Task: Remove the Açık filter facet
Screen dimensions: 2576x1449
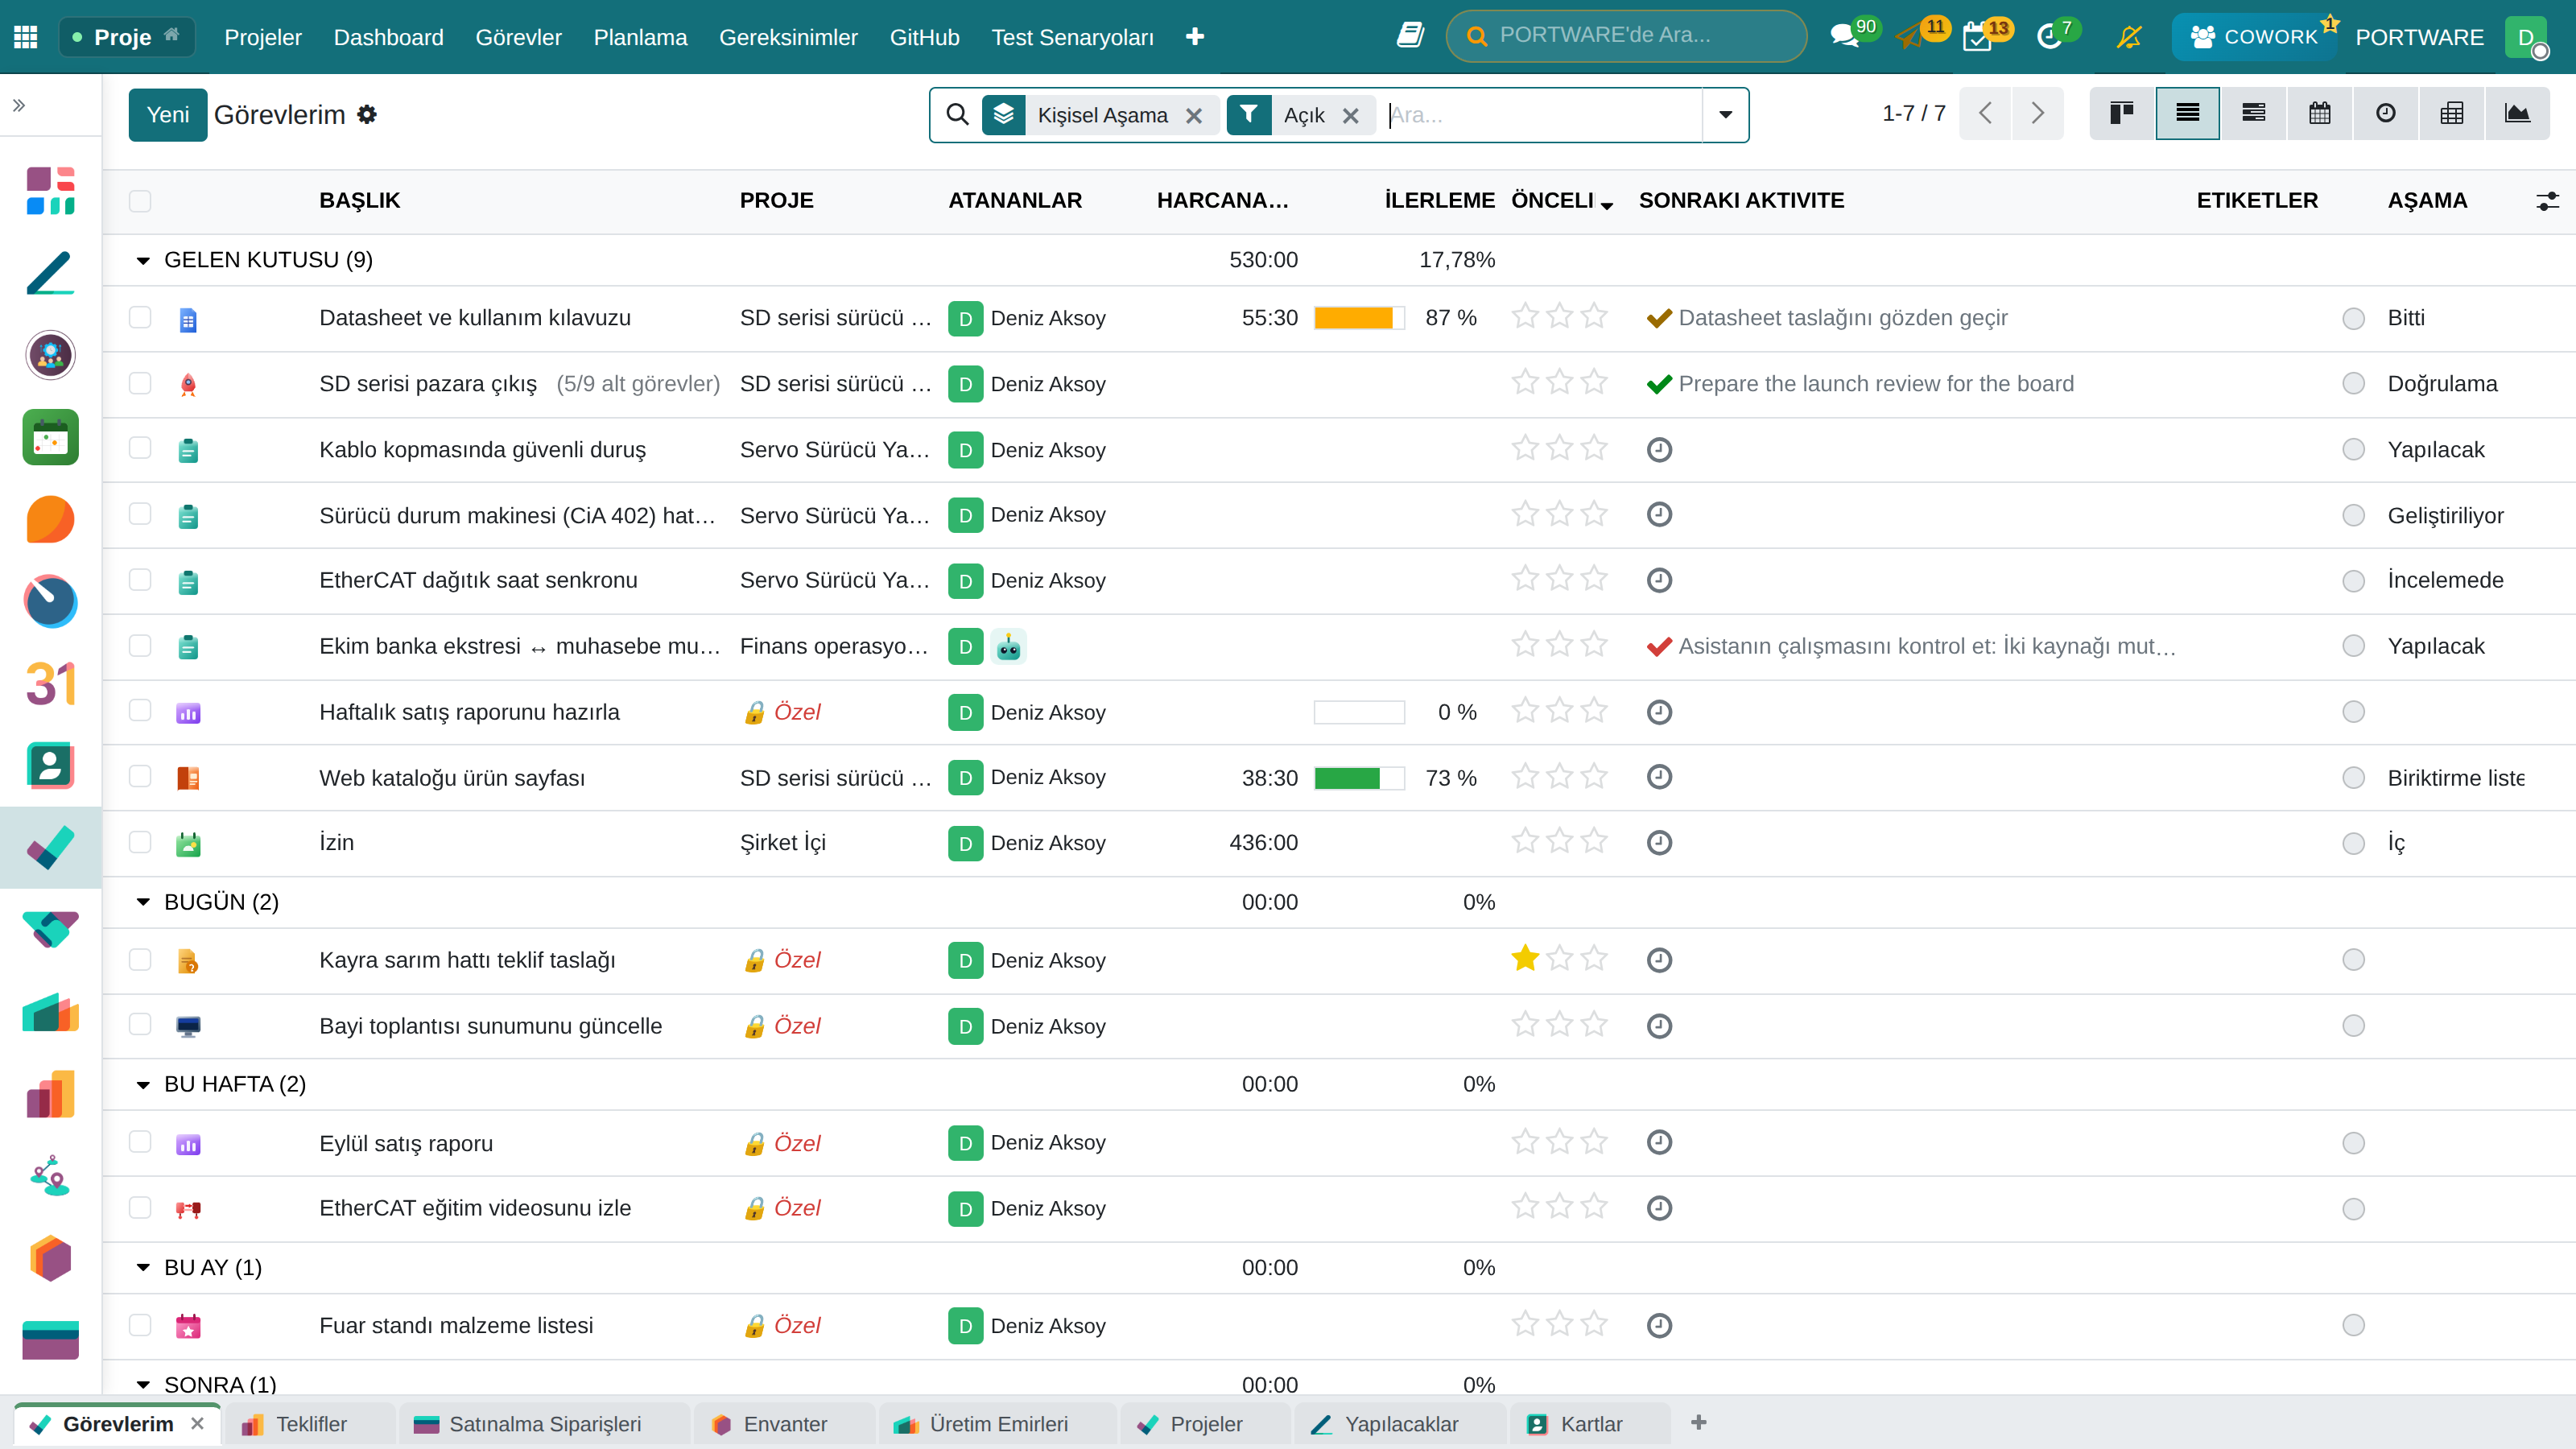Action: pyautogui.click(x=1351, y=116)
